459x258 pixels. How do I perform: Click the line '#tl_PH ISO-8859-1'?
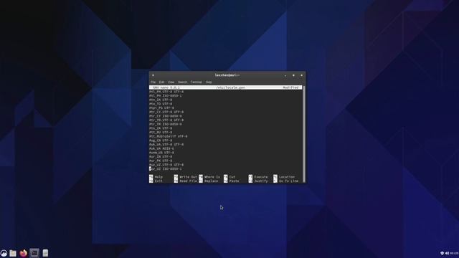point(166,95)
